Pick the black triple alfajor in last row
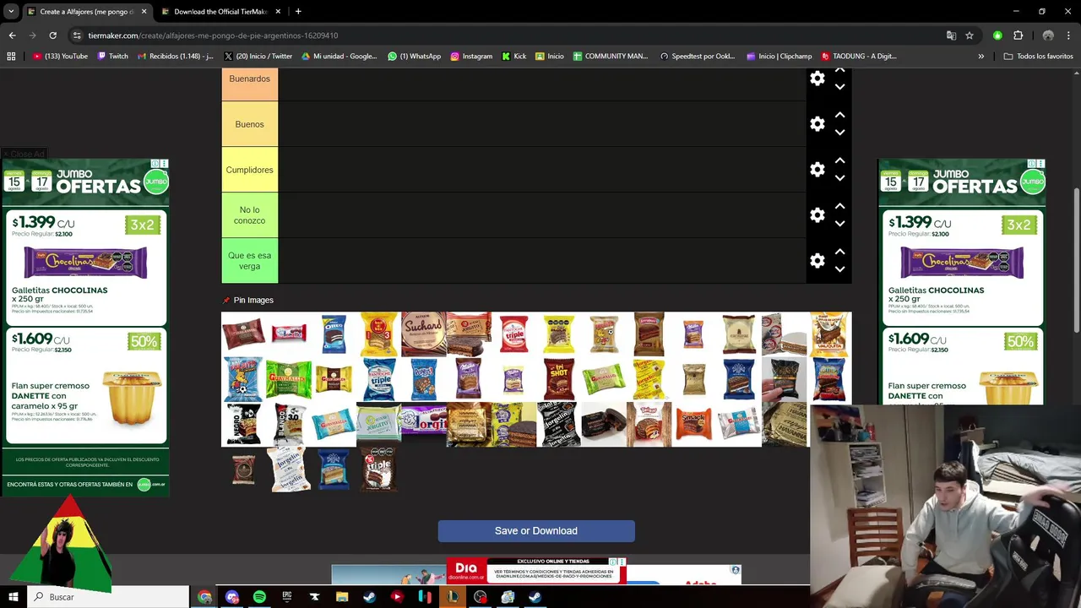 [x=378, y=469]
